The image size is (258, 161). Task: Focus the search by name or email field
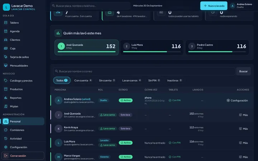(x=144, y=71)
